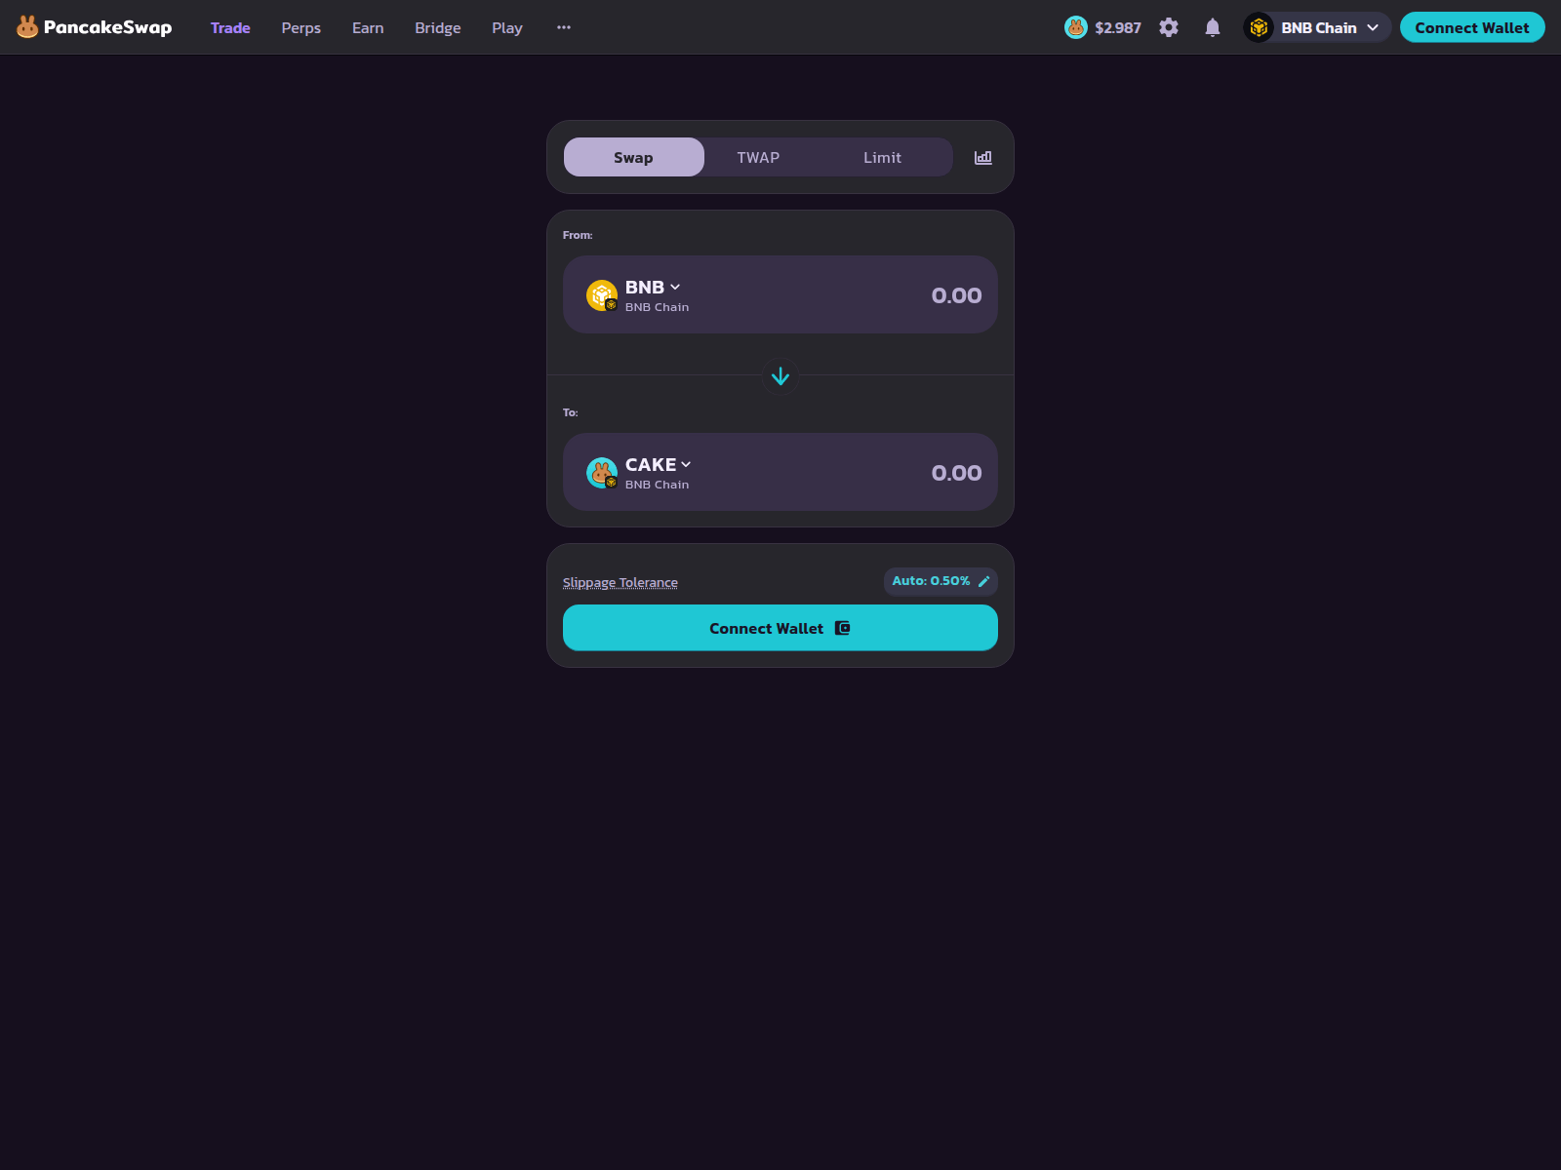Select the Swap tab

[634, 157]
